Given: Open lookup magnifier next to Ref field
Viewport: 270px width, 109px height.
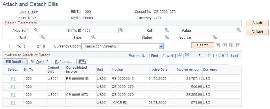Looking at the screenshot, I should point(167,31).
